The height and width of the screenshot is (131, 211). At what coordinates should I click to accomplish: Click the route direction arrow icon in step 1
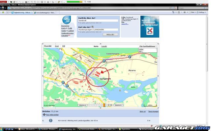pos(50,121)
